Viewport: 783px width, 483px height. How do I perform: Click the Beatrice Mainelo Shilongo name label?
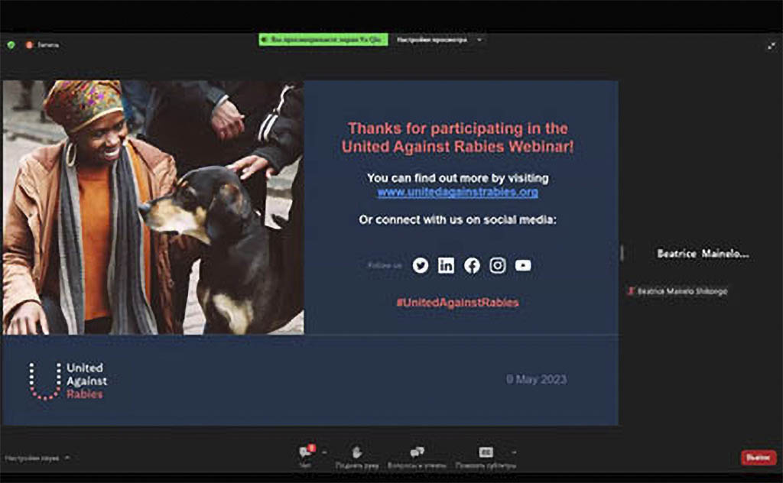point(682,291)
